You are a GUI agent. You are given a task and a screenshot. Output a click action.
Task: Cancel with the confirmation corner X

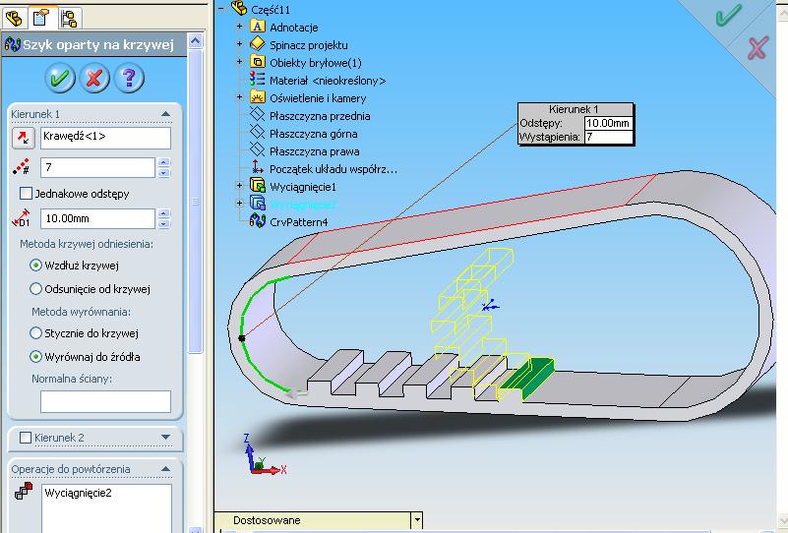tap(758, 48)
